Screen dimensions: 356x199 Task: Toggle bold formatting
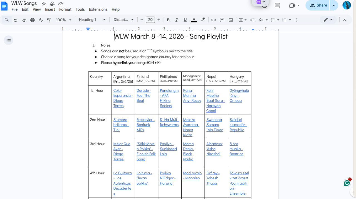[168, 20]
